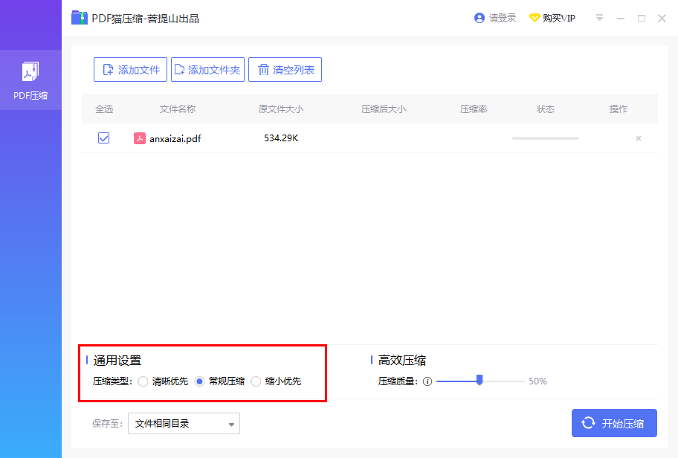
Task: Click the PDF猫压缩 app logo icon
Action: click(79, 18)
